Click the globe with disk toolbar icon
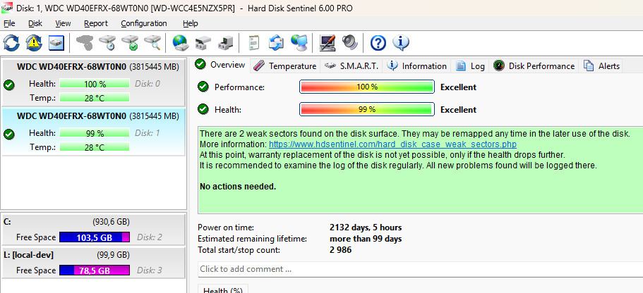Image resolution: width=643 pixels, height=293 pixels. pyautogui.click(x=181, y=43)
